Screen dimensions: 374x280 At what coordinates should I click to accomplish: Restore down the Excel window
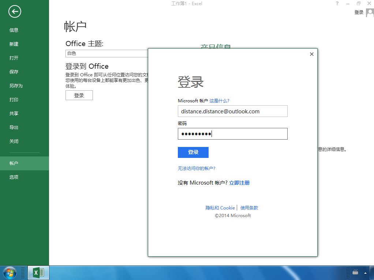click(x=359, y=3)
